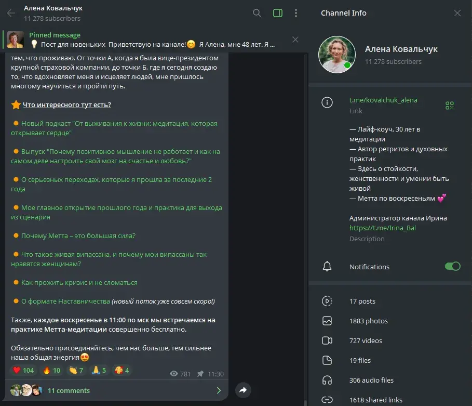Open the link "Что такое живая випассана"
Screen dimensions: 472x406
[109, 259]
